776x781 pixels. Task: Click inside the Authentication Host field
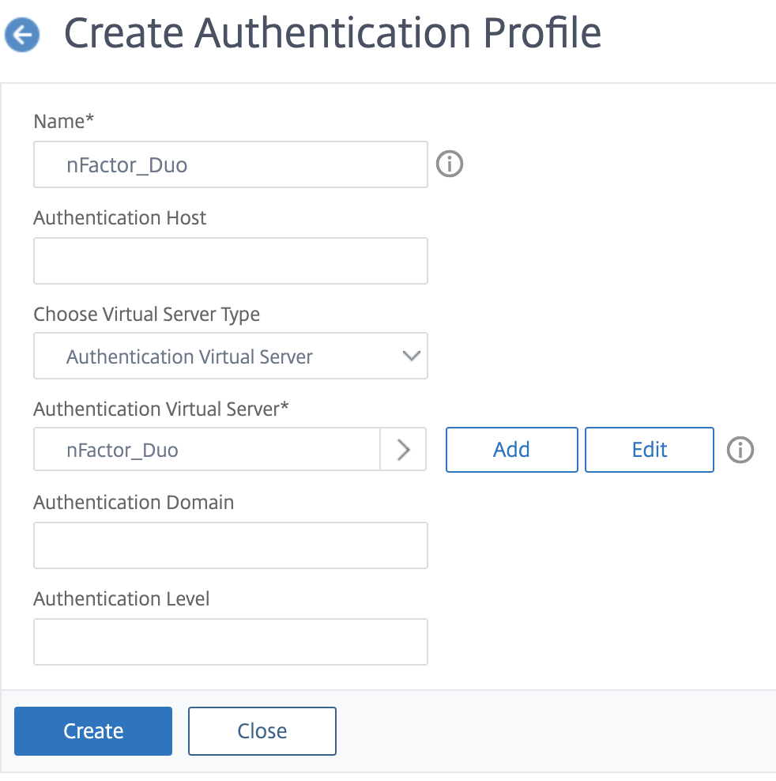(x=230, y=261)
